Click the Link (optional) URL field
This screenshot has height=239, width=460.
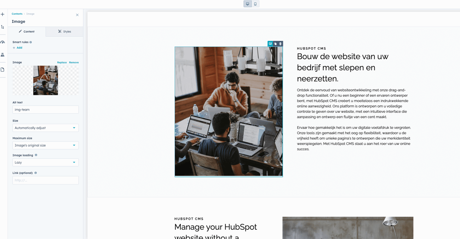[46, 180]
